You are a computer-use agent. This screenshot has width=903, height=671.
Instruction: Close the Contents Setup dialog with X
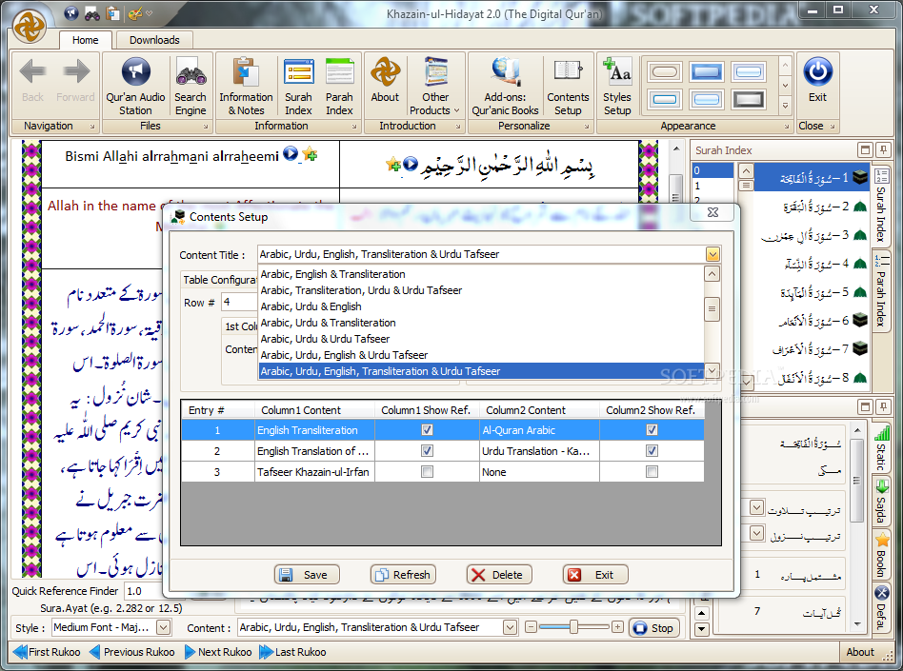[x=712, y=212]
